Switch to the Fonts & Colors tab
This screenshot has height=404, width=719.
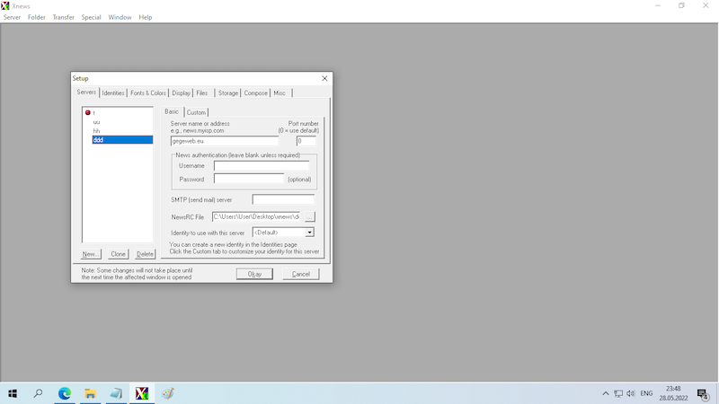click(148, 92)
